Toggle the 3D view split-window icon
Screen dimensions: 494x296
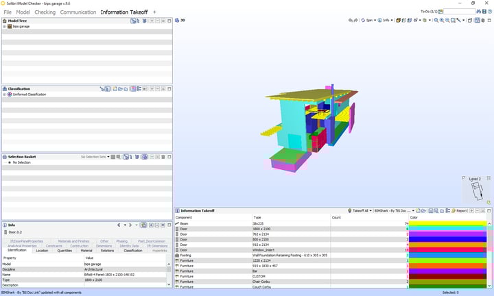coord(477,20)
